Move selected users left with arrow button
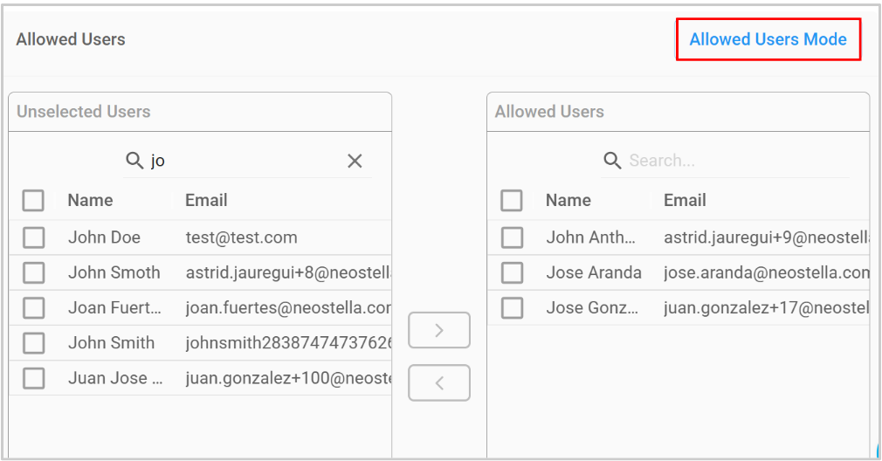882x461 pixels. click(439, 382)
